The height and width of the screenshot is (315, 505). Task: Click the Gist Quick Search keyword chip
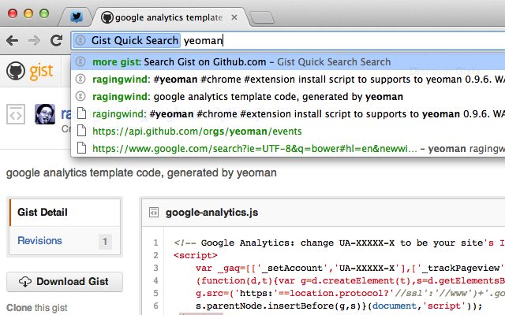pos(126,40)
